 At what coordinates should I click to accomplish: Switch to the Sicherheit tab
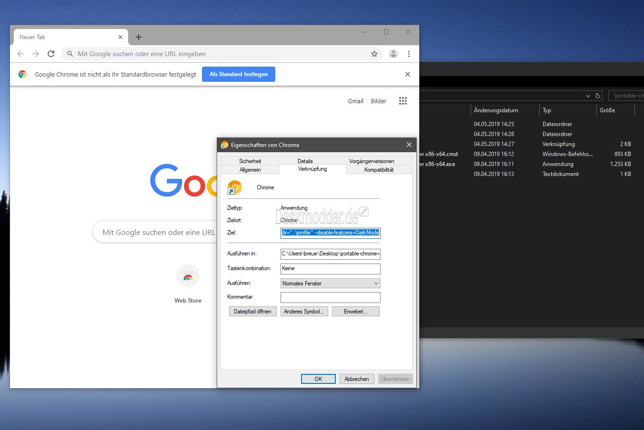pyautogui.click(x=250, y=161)
